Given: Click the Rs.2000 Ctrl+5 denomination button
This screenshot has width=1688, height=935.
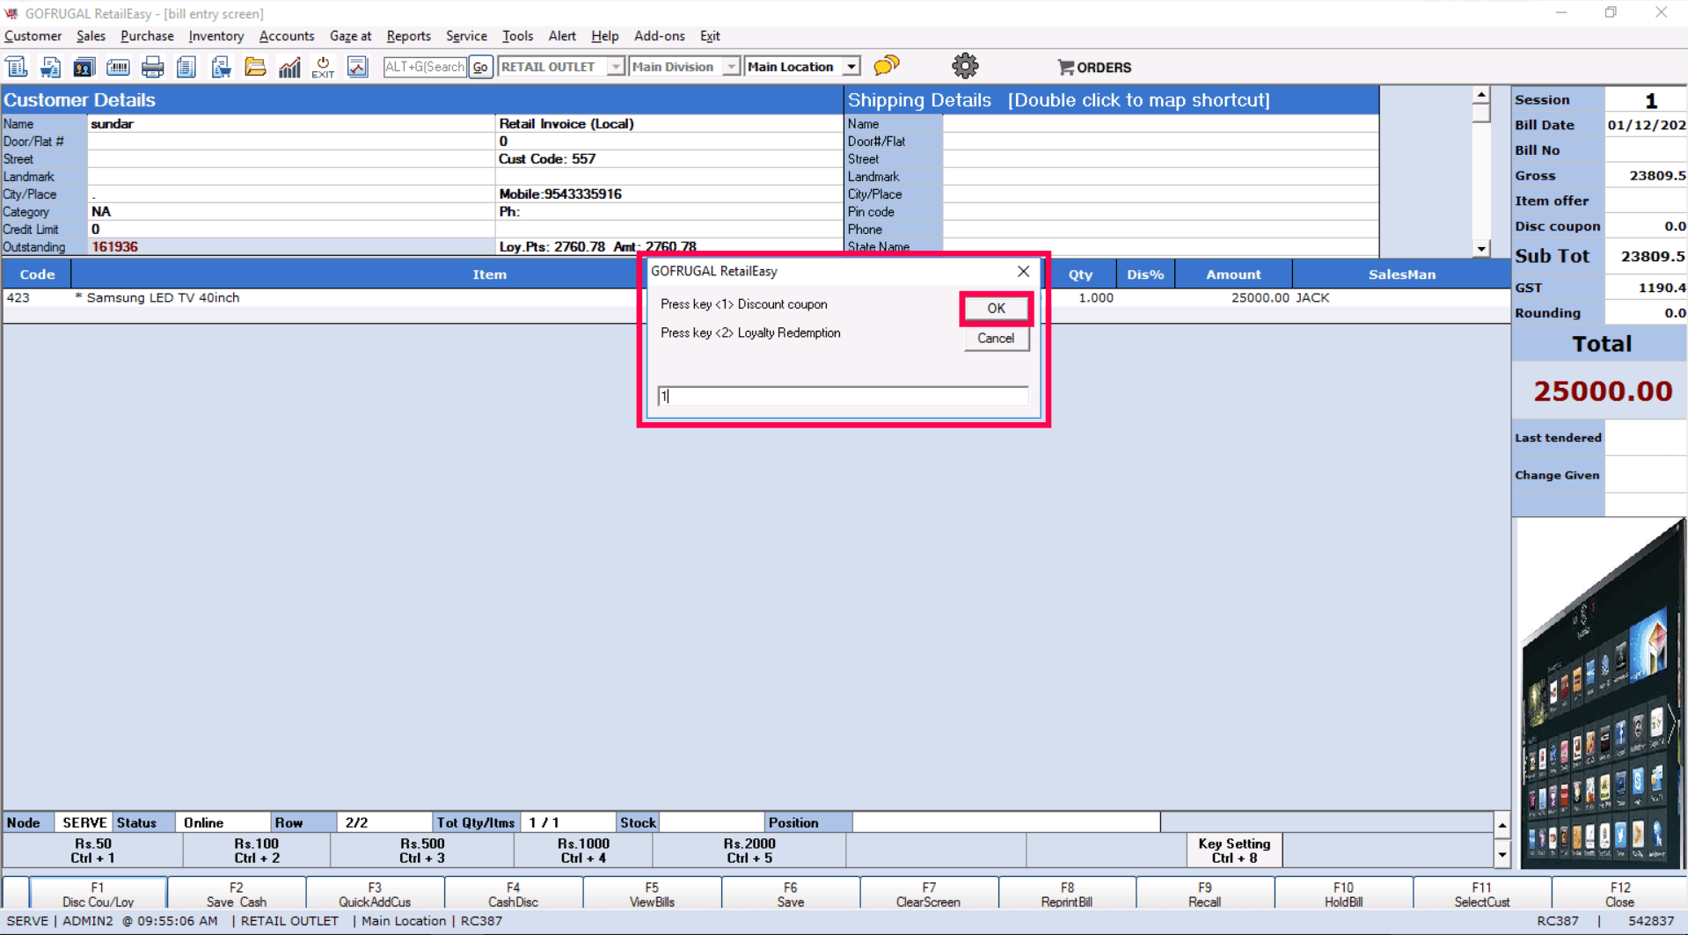Looking at the screenshot, I should [749, 851].
